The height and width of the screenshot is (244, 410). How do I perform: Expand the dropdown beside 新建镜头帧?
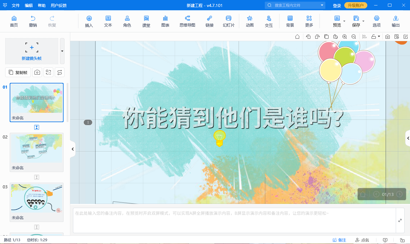coord(62,51)
